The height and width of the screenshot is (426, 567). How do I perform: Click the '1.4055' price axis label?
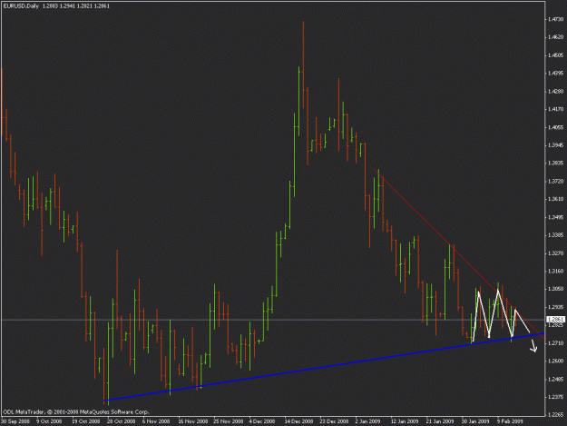[x=555, y=127]
